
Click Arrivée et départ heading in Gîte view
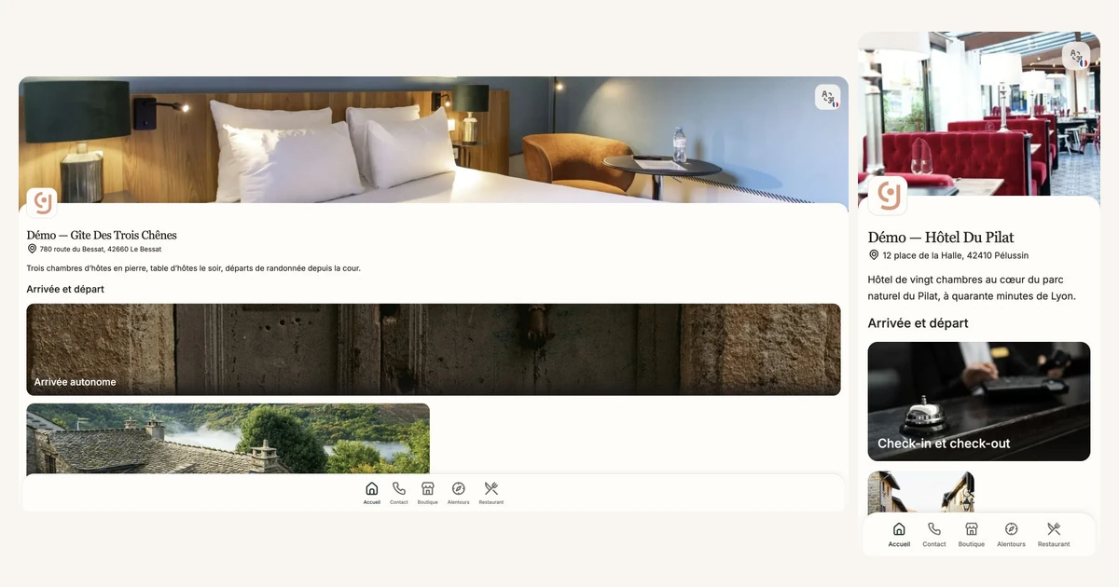65,289
